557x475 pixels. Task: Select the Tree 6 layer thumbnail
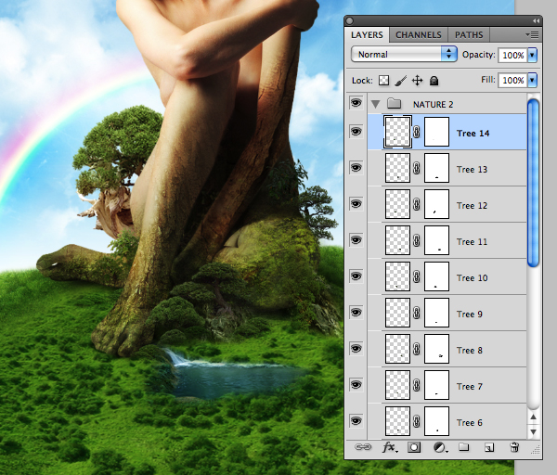point(397,421)
